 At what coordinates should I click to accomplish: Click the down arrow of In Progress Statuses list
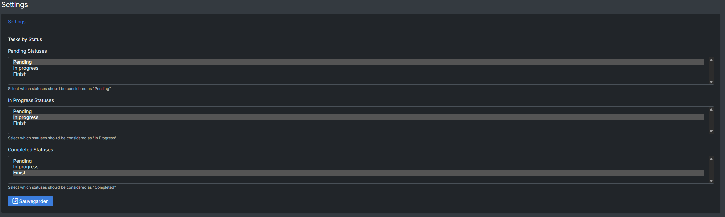tap(711, 131)
